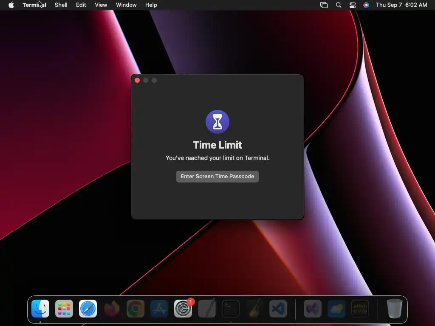Open the View menu
The height and width of the screenshot is (326, 435).
pyautogui.click(x=101, y=5)
